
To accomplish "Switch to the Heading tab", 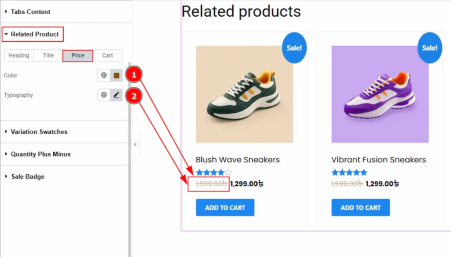I will coord(19,55).
